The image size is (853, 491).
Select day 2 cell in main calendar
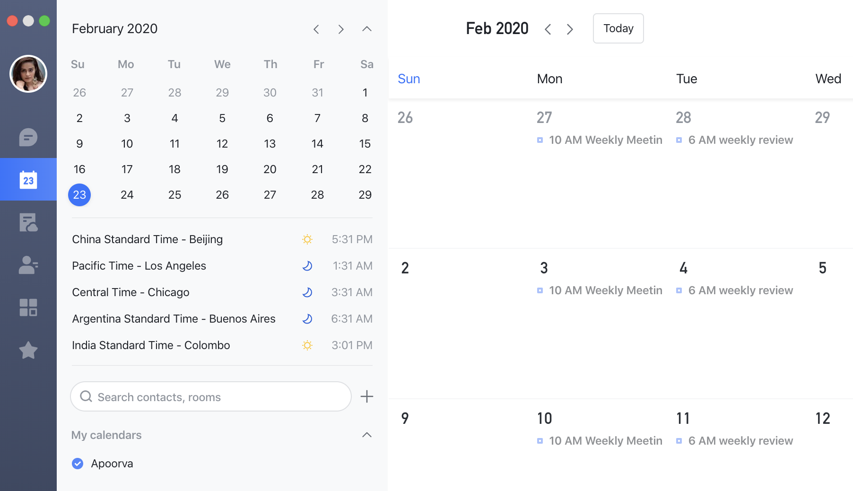coord(458,324)
